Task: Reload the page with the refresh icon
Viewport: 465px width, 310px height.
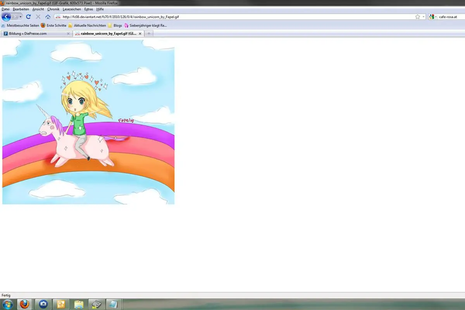Action: click(28, 17)
